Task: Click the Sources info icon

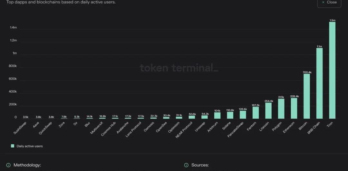Action: pos(186,165)
